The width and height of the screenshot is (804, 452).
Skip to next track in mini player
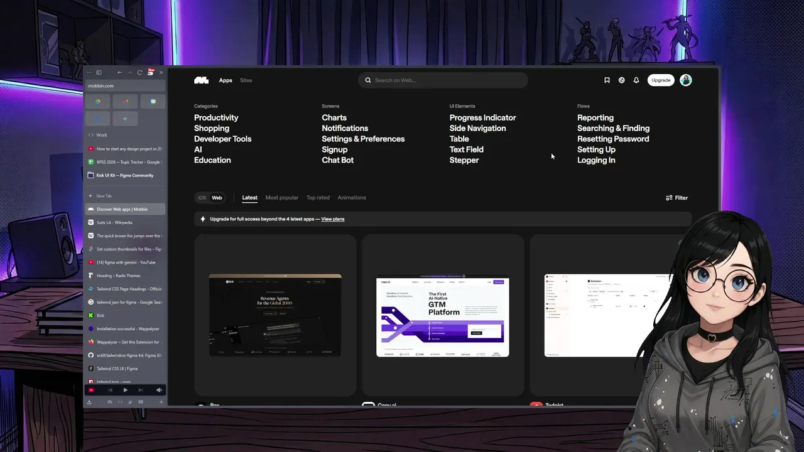coord(141,390)
